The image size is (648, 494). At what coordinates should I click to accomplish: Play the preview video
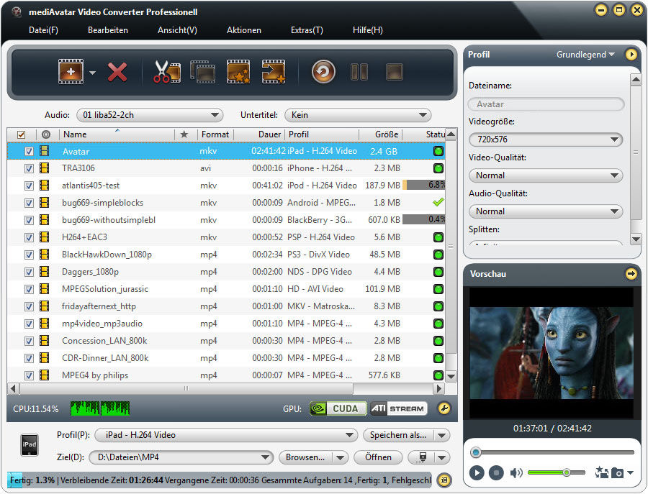477,472
